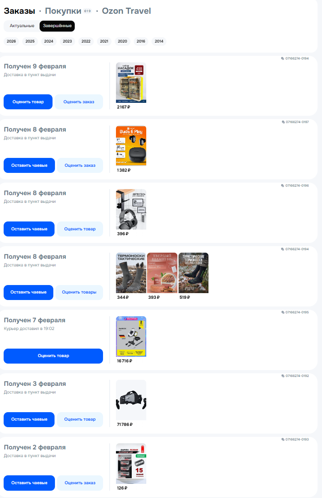Open the razor blades product image

point(131,464)
